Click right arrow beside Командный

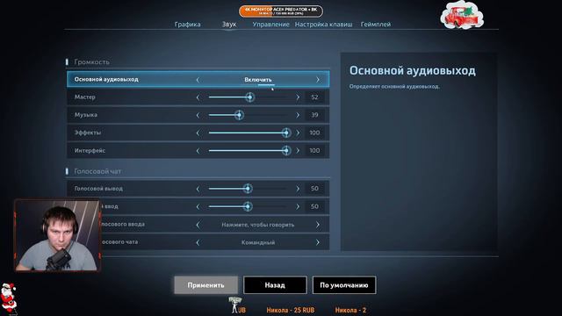(318, 242)
